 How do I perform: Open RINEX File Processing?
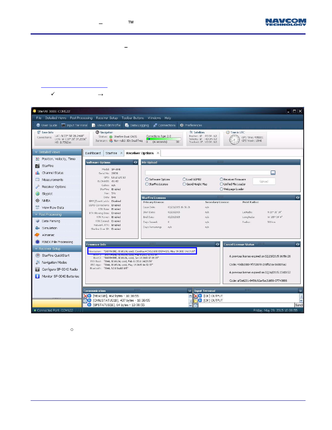pyautogui.click(x=54, y=242)
